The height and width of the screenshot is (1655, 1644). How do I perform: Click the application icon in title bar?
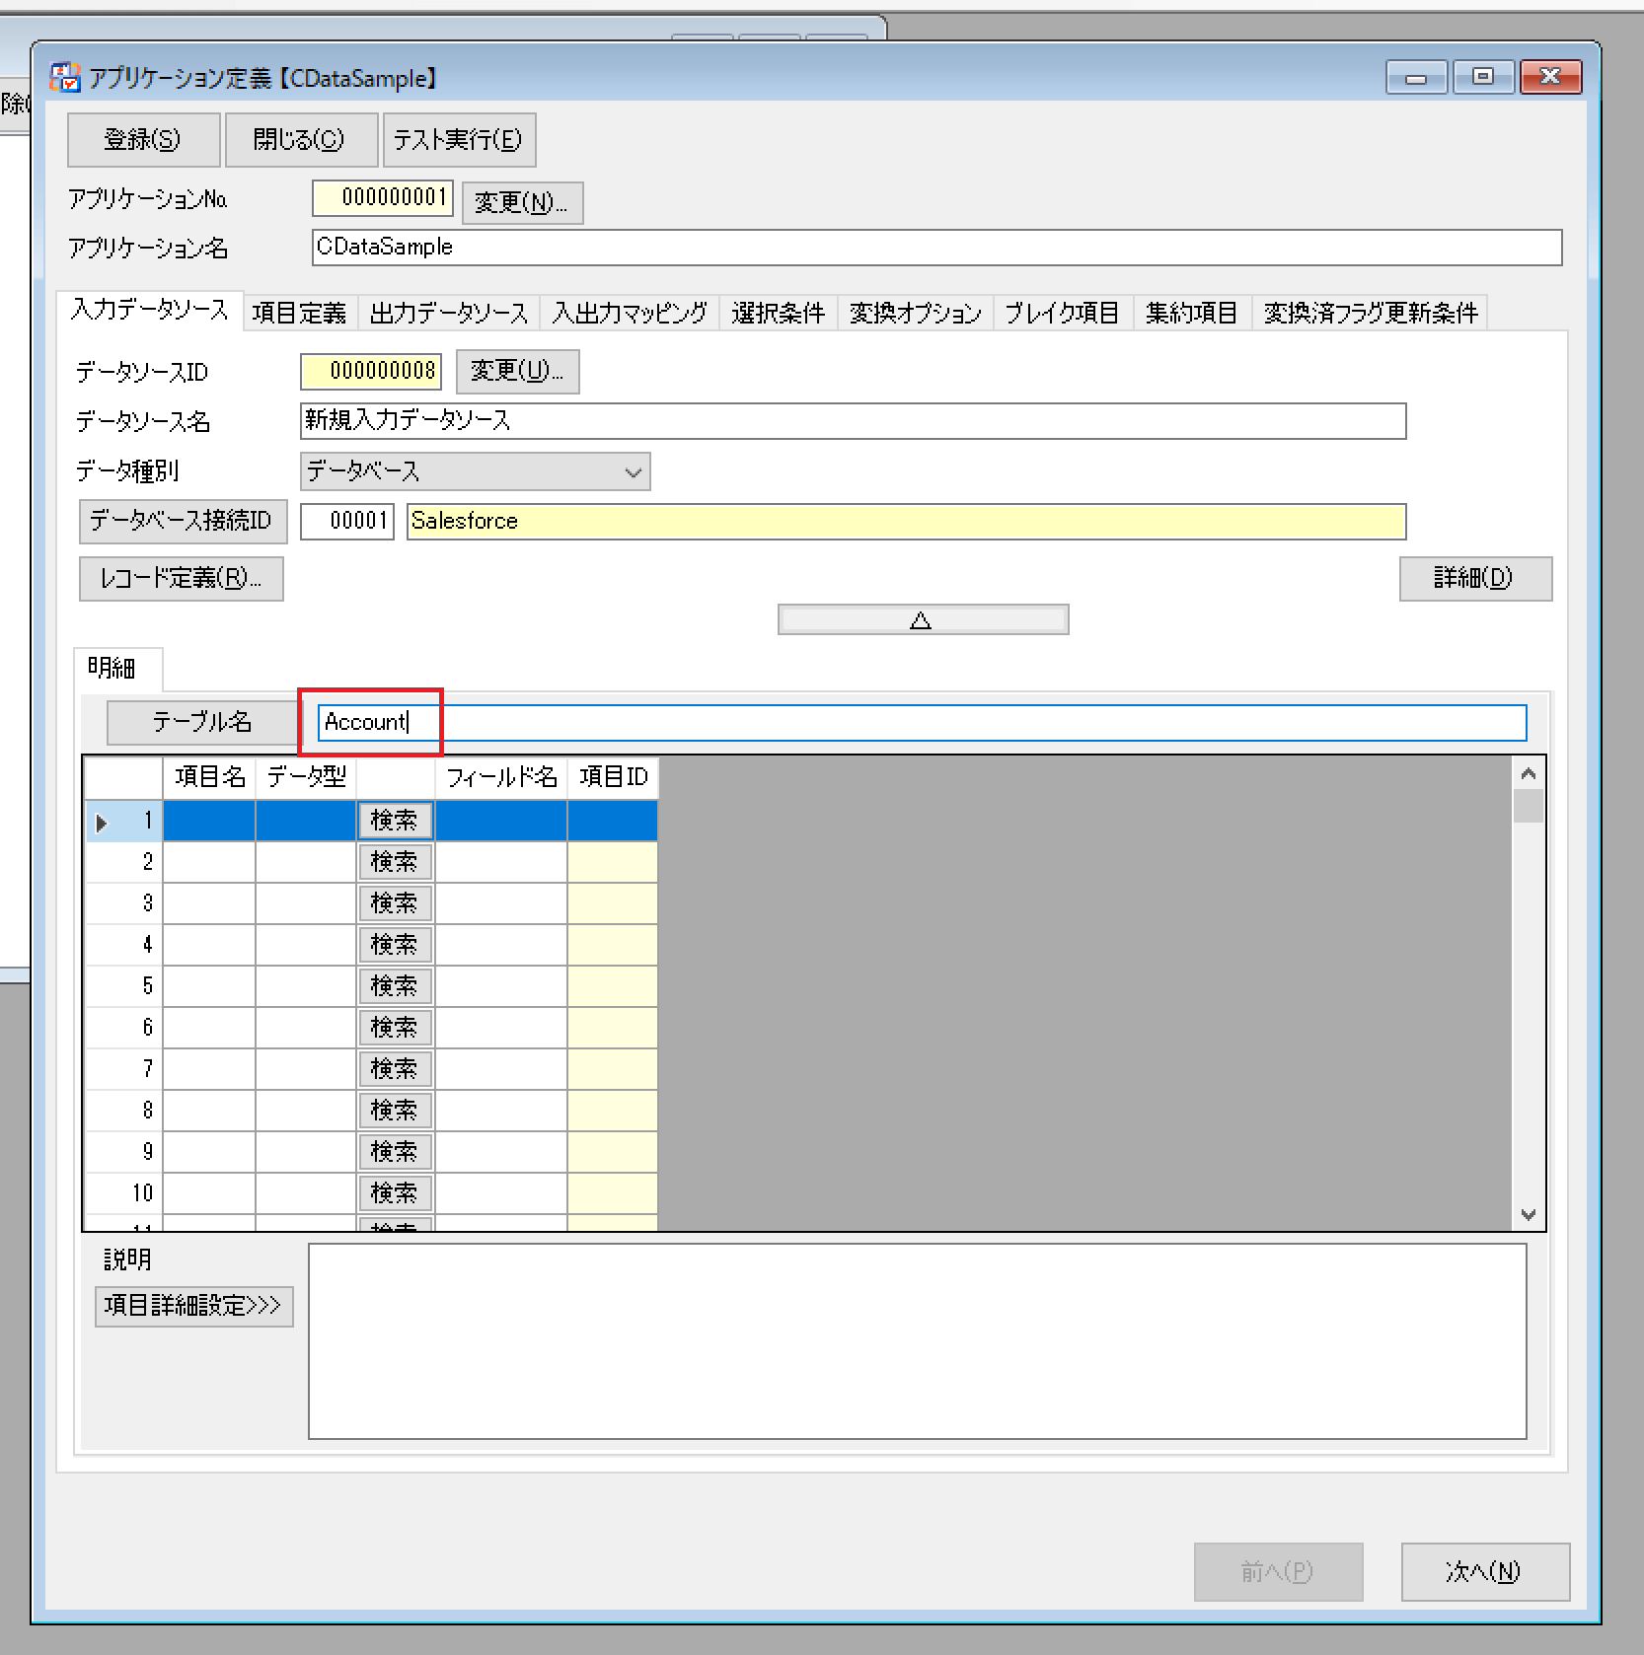[64, 78]
